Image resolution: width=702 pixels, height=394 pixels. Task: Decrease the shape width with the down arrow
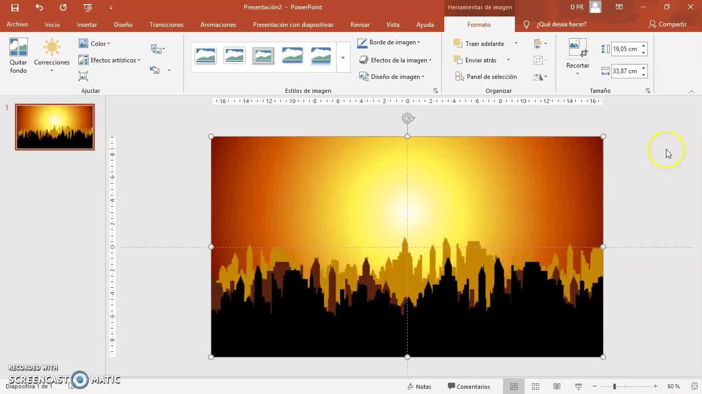644,75
